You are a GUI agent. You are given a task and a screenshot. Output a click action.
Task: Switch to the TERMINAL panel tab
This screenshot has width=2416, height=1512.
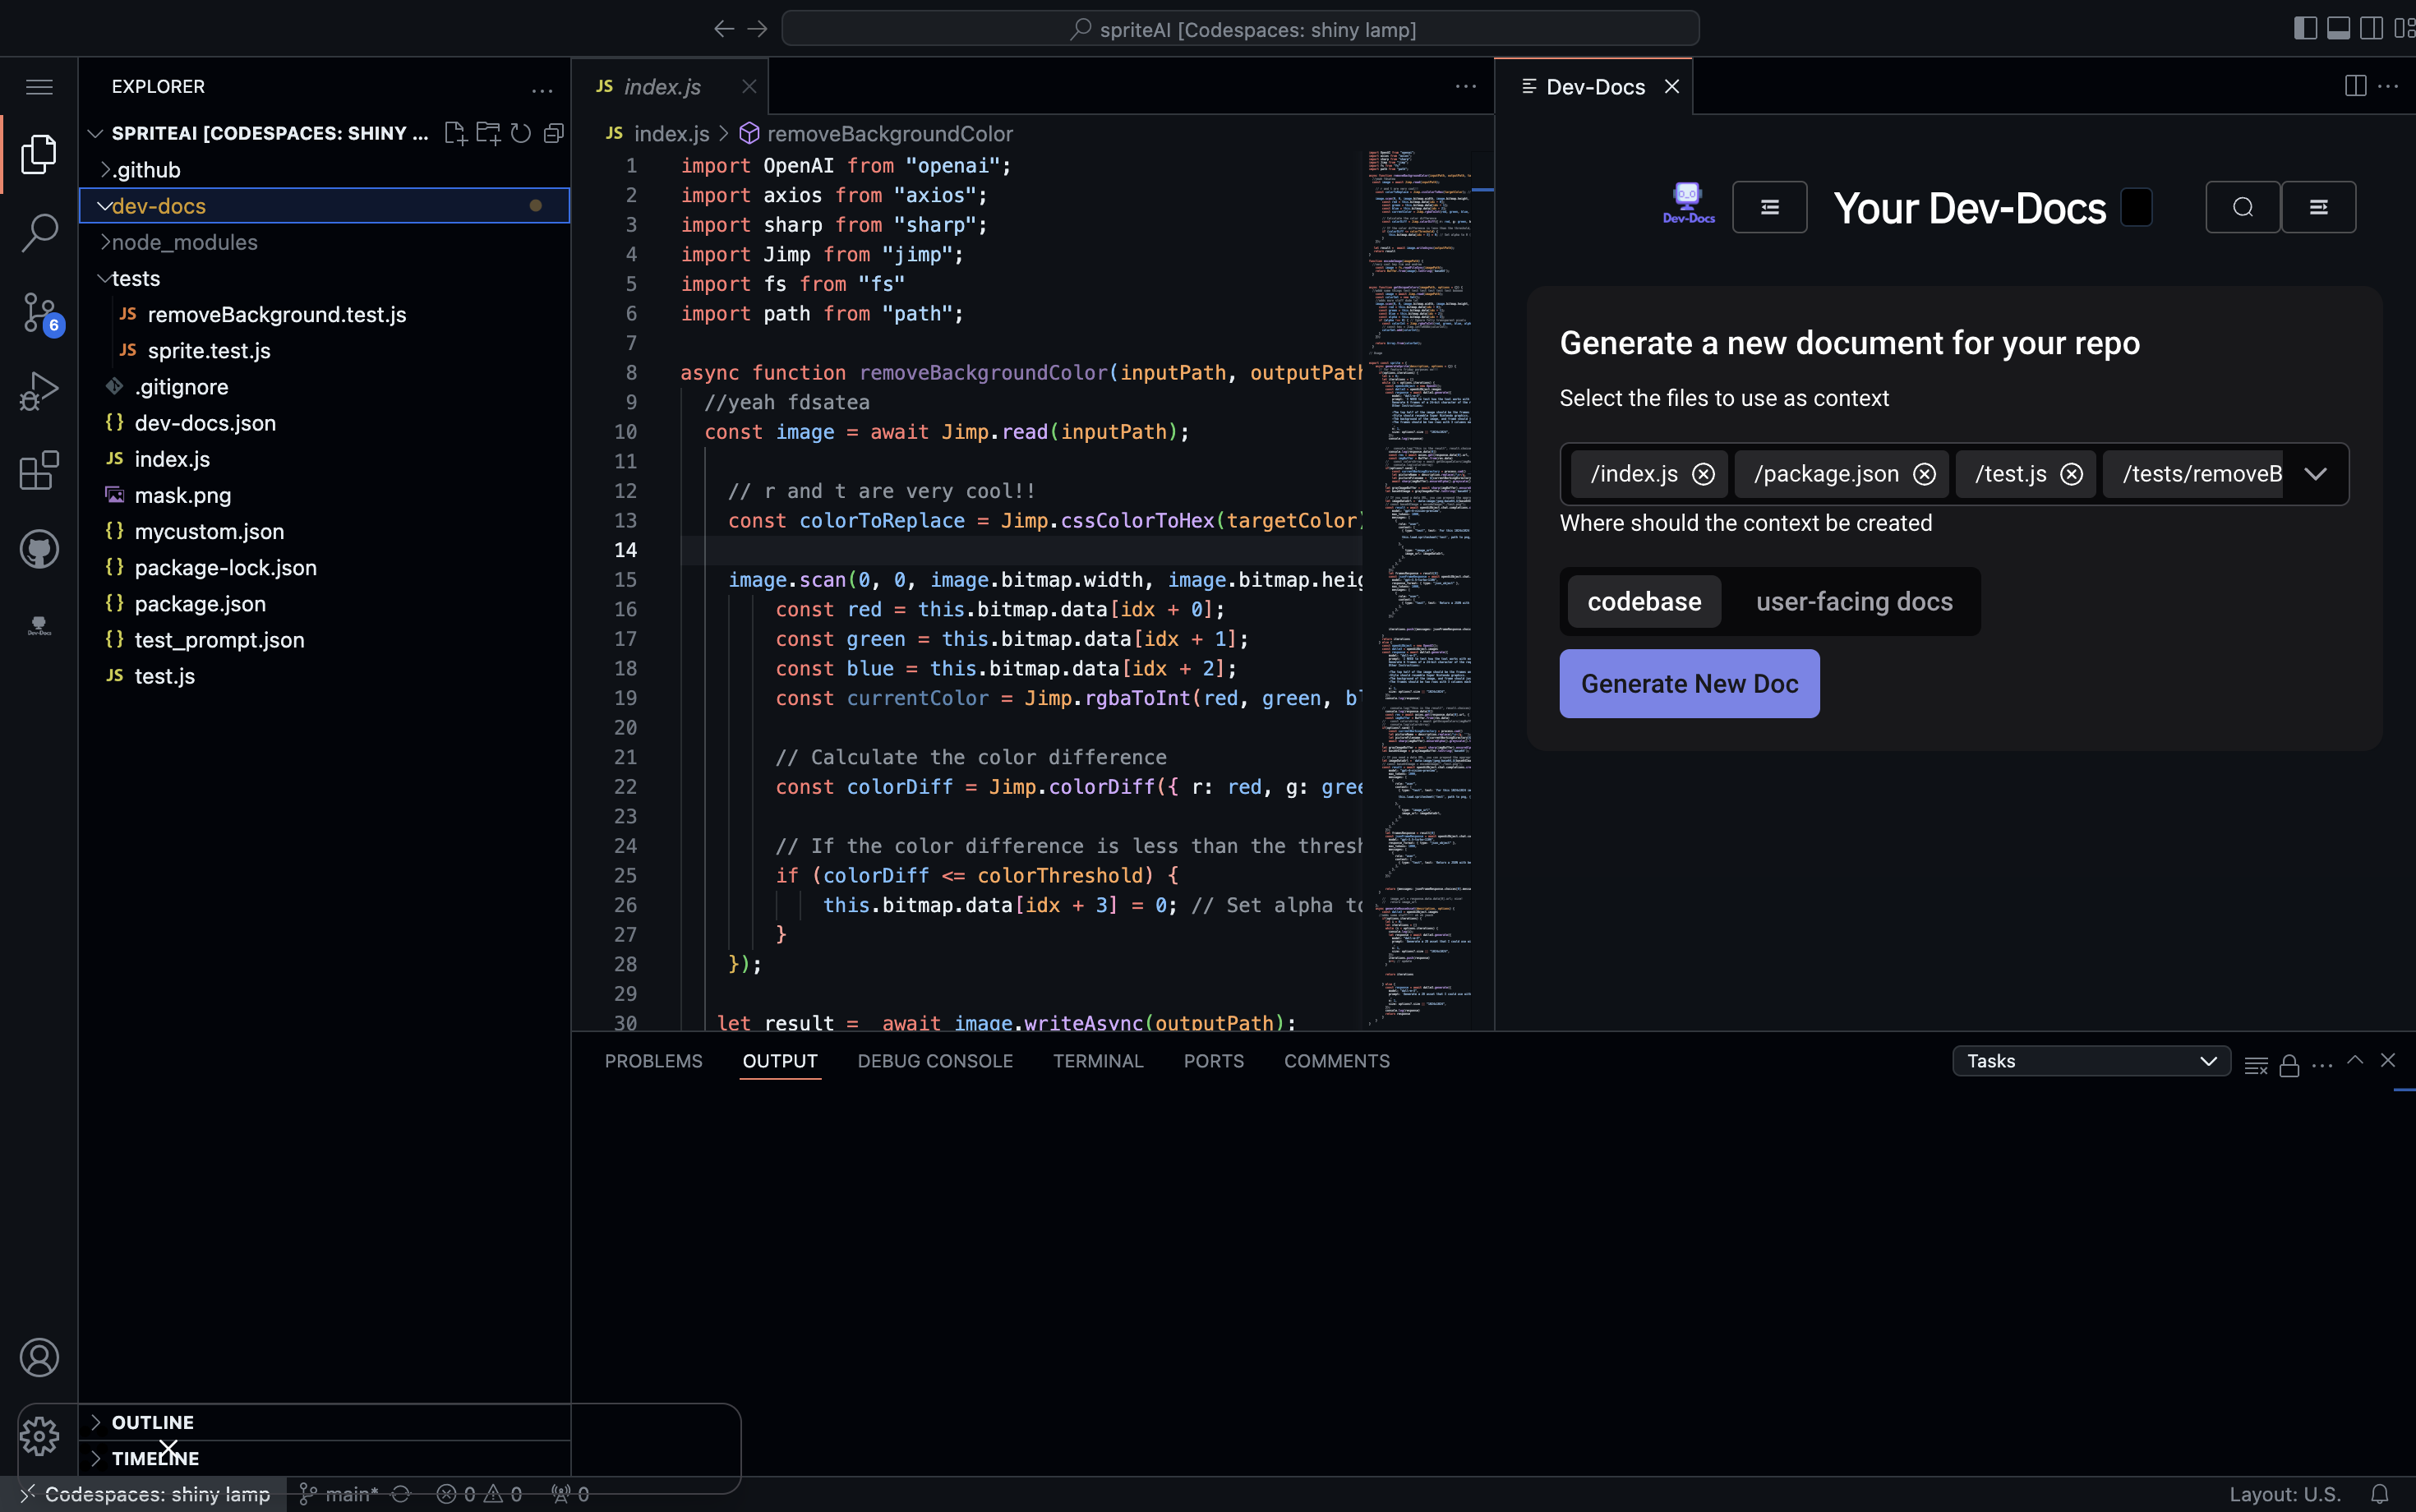tap(1097, 1061)
